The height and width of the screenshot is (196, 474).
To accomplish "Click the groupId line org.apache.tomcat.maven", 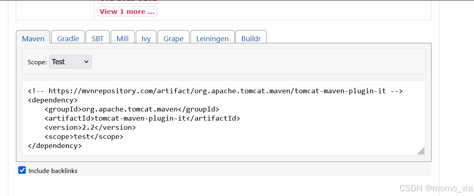I will (x=131, y=110).
